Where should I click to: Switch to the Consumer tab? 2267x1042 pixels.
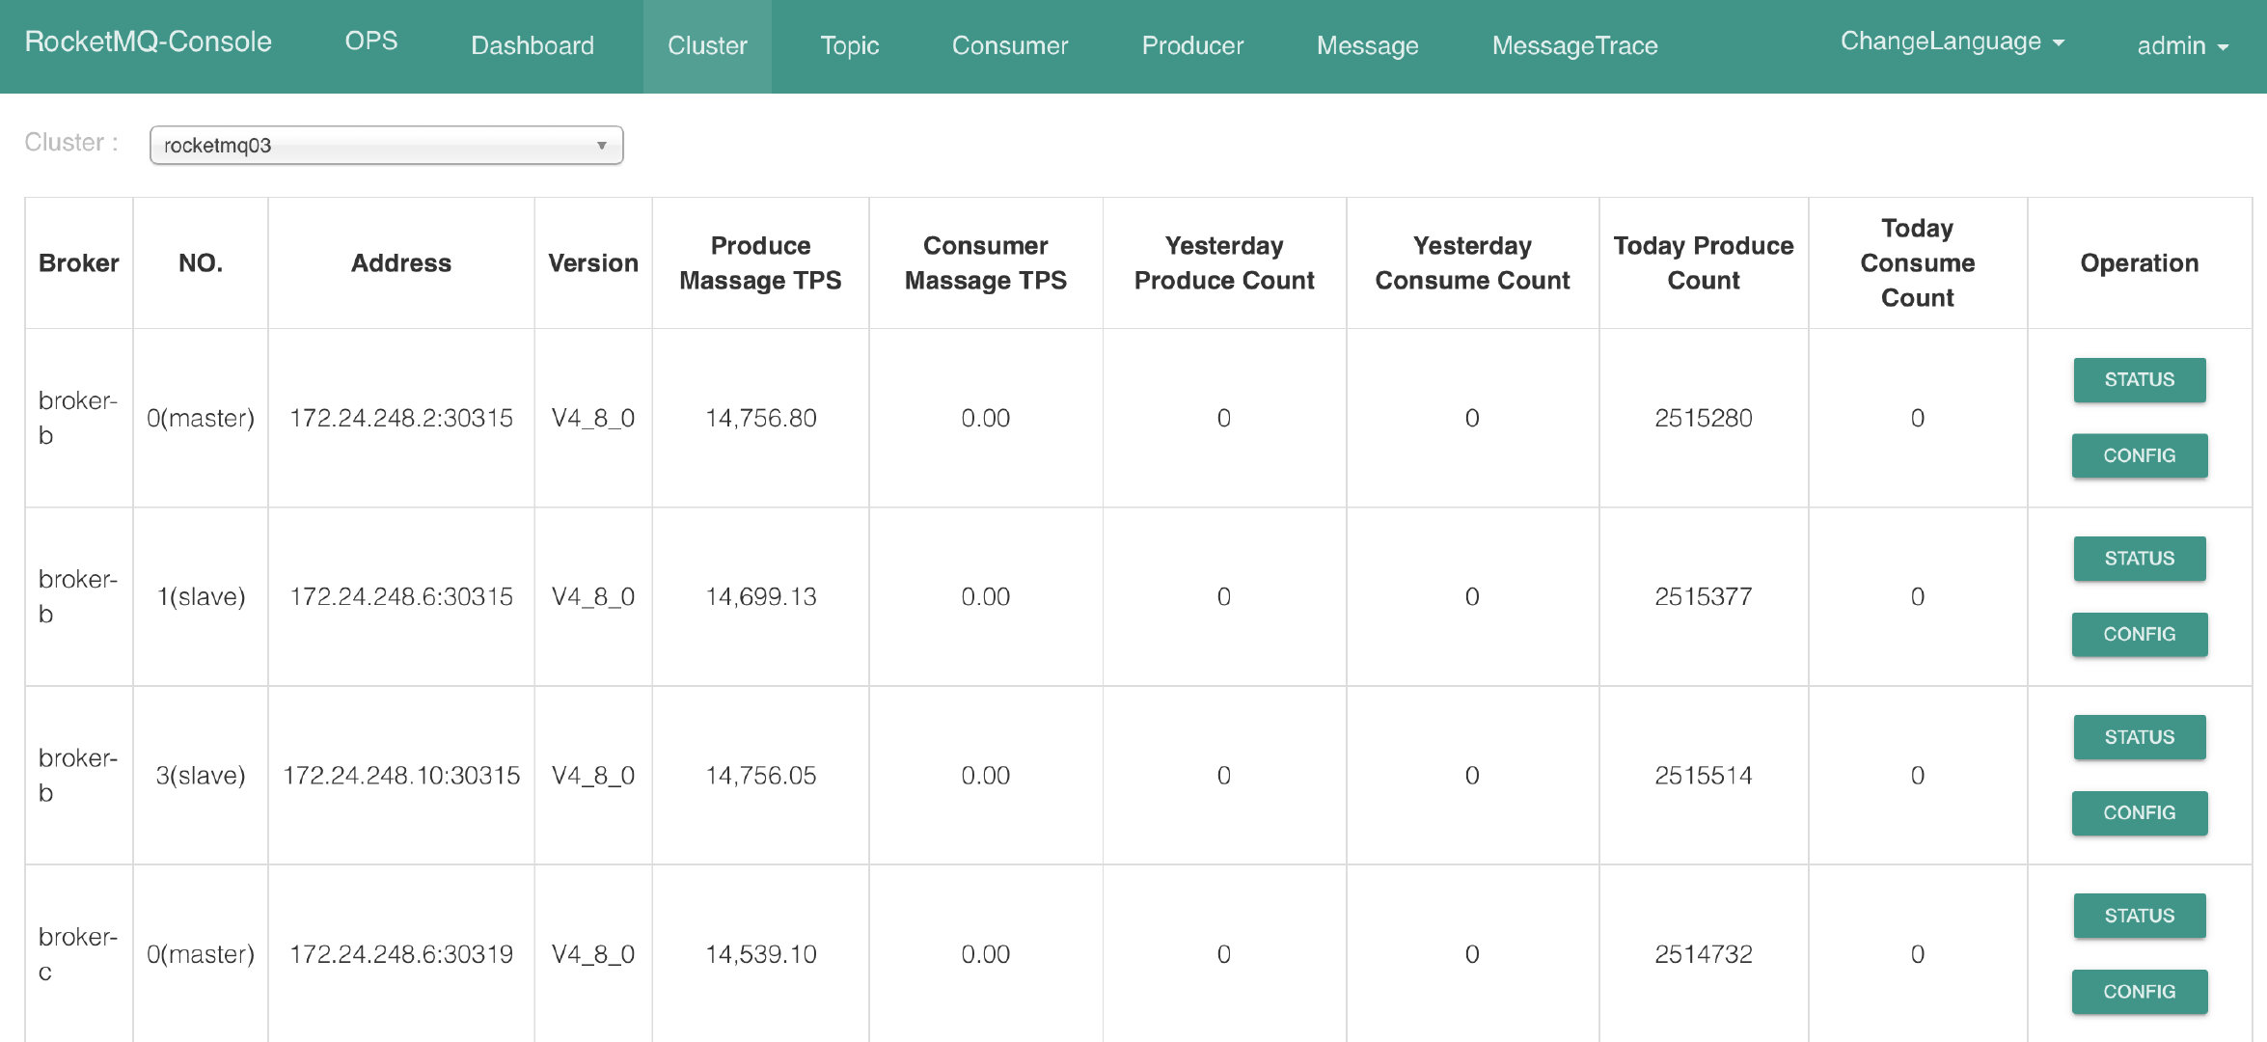point(1011,44)
